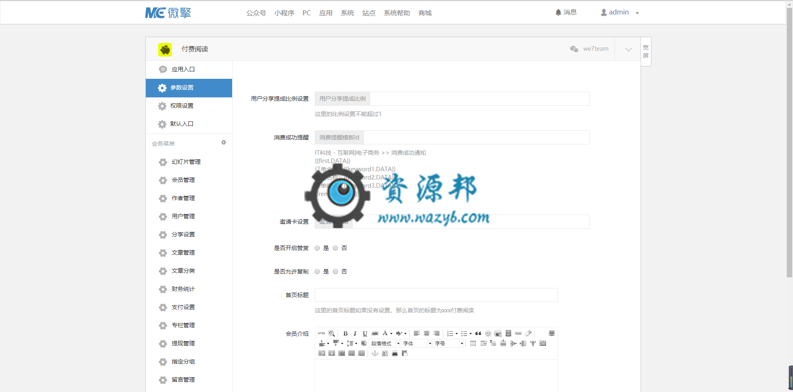Toggle HTML source mode in editor
The width and height of the screenshot is (793, 392).
321,333
